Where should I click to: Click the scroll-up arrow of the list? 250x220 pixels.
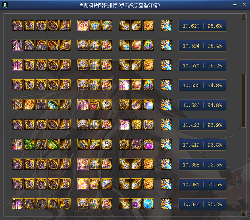243,17
